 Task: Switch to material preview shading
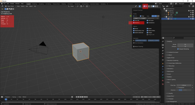(x=155, y=6)
